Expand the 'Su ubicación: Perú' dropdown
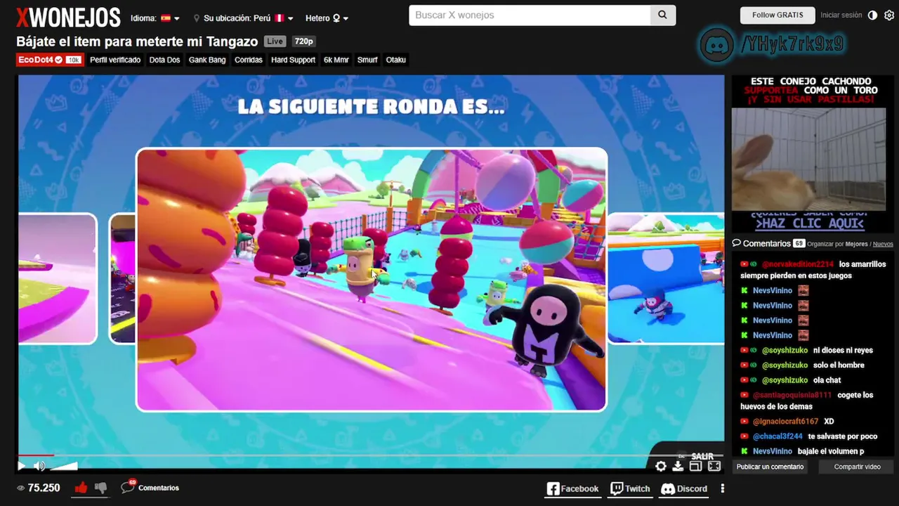The image size is (899, 506). click(x=243, y=18)
